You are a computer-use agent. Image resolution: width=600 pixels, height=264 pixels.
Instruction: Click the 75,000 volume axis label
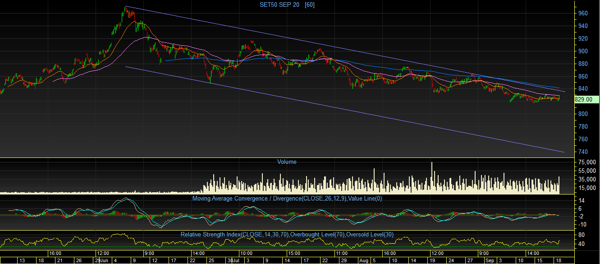[586, 162]
